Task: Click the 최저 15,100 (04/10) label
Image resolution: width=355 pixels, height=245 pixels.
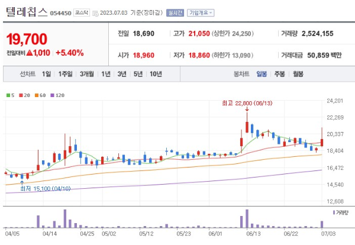Action: coord(46,189)
